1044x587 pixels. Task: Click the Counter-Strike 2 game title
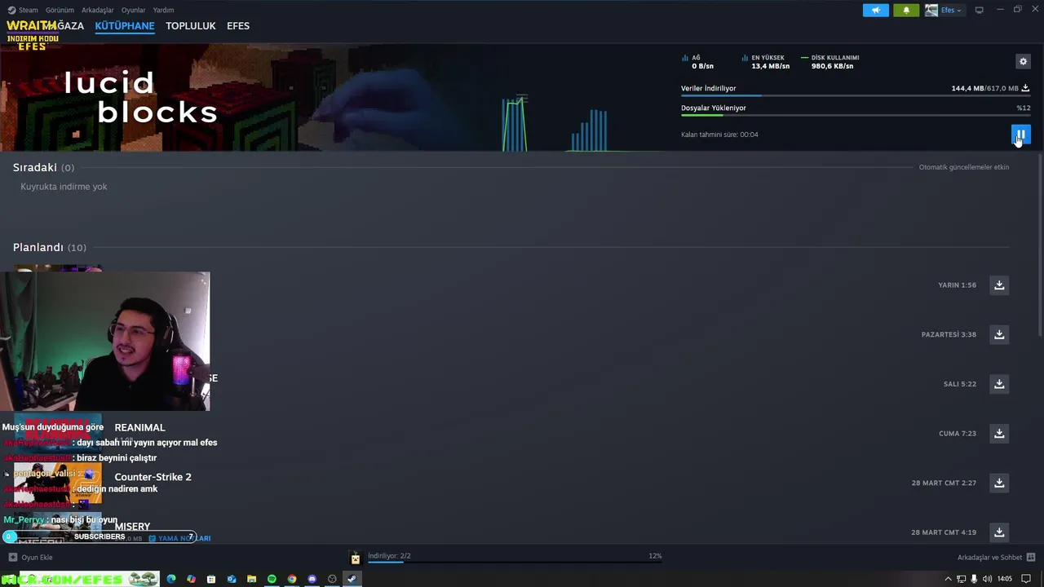(x=153, y=477)
